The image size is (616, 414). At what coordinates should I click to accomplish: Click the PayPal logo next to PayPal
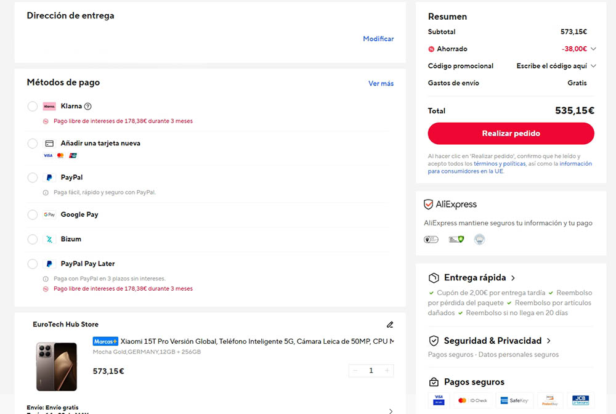point(49,177)
